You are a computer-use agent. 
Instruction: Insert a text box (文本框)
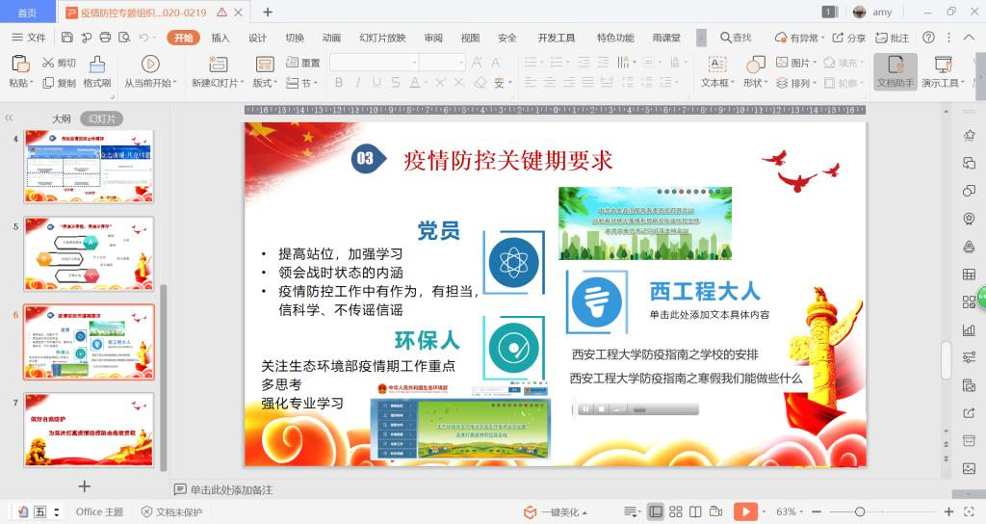(716, 71)
